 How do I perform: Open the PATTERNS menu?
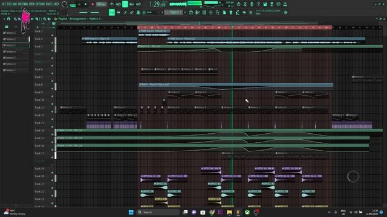(23, 4)
